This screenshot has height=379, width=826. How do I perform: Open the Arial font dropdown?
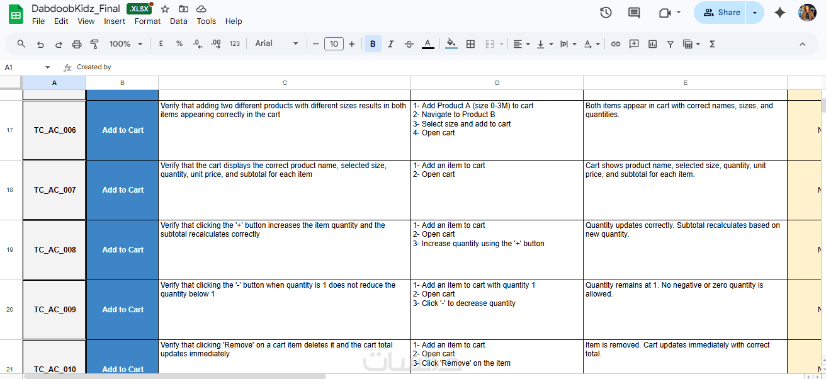coord(277,44)
